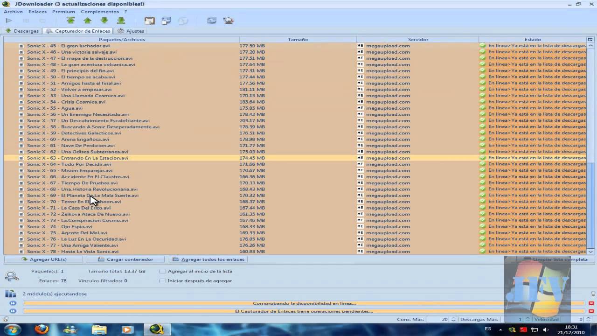Image resolution: width=597 pixels, height=336 pixels.
Task: Open Windows Explorer folder in taskbar
Action: [x=99, y=329]
